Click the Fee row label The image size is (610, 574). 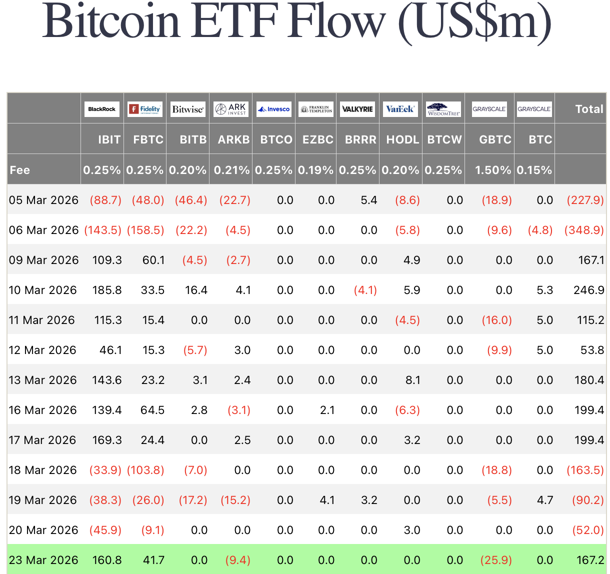coord(20,170)
